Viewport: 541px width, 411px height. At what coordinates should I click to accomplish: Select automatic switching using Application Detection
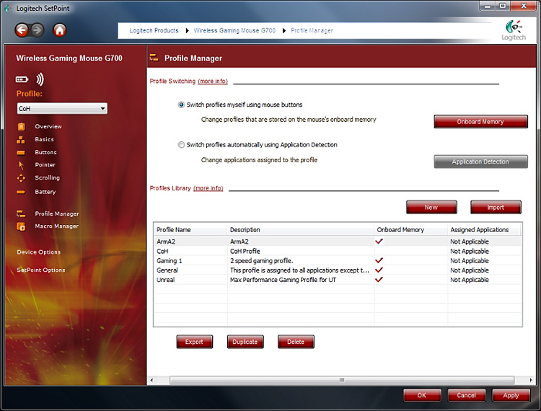(x=181, y=145)
